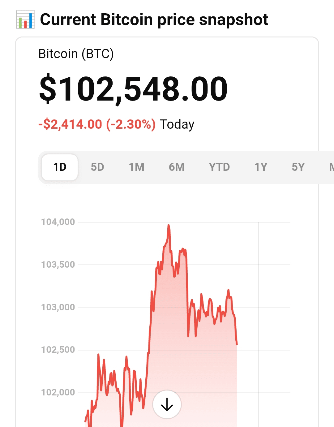334x427 pixels.
Task: Open the 5Y price history tab
Action: coord(298,167)
